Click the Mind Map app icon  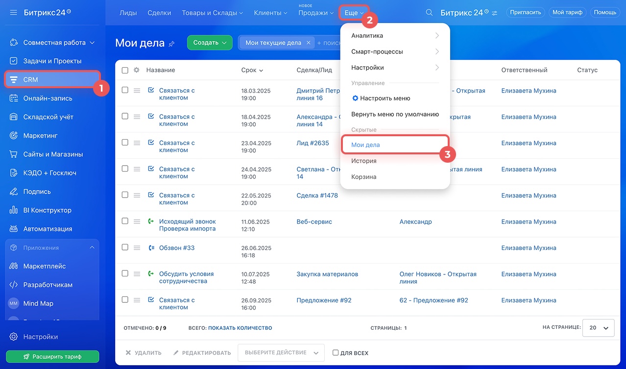(x=14, y=303)
